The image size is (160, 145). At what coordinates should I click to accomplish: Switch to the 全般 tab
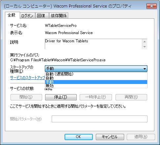click(x=12, y=15)
